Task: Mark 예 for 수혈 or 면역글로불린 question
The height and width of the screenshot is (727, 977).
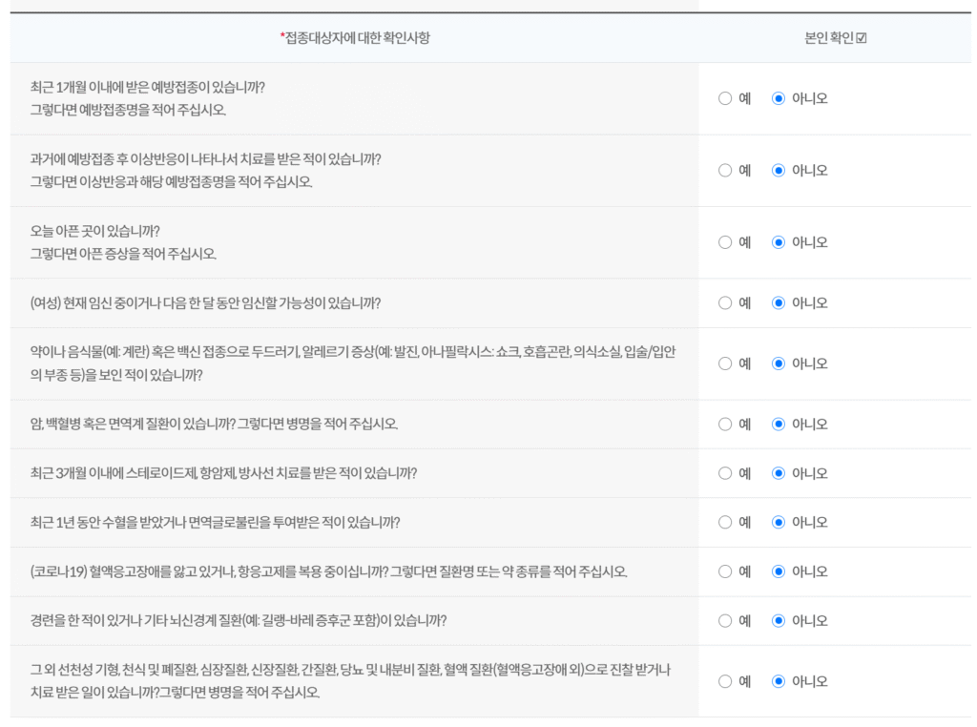Action: pyautogui.click(x=725, y=523)
